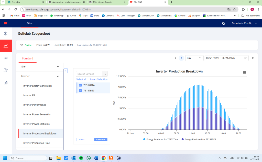Go to previous date with left arrow
The height and width of the screenshot is (162, 262).
[176, 58]
